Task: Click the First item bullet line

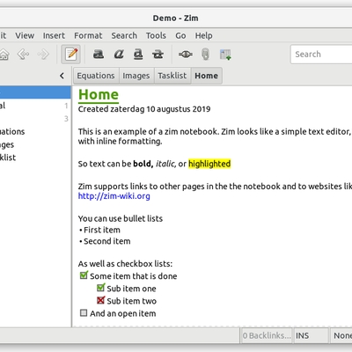Action: click(99, 230)
